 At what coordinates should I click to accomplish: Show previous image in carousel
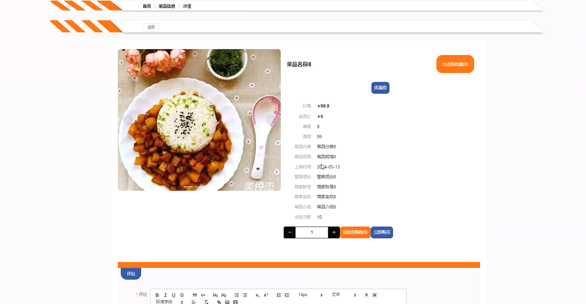128,120
